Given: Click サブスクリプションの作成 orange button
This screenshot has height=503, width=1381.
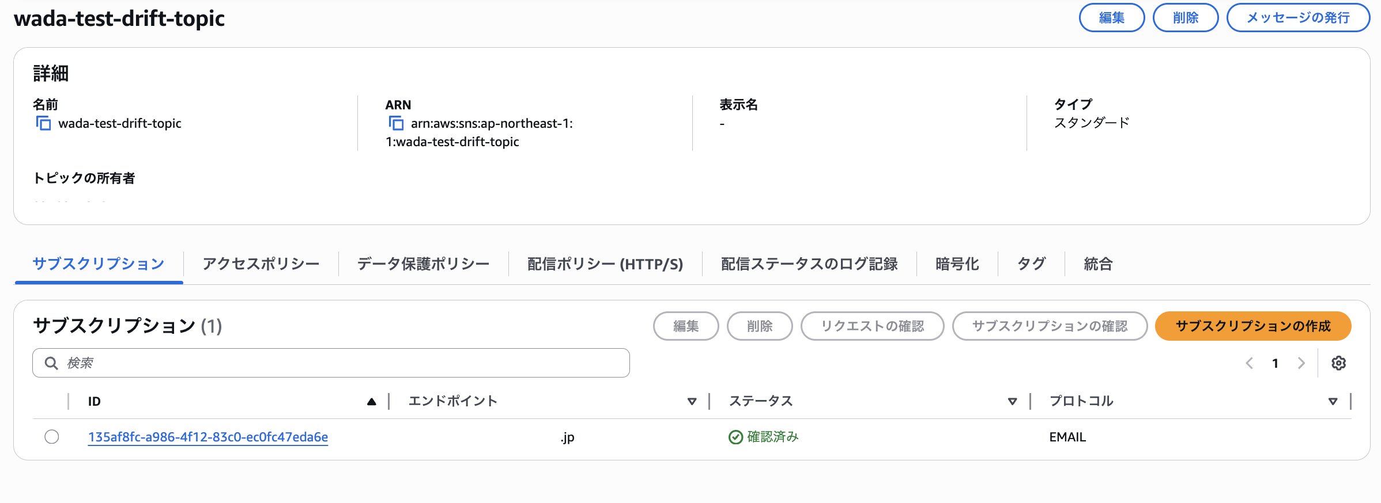Looking at the screenshot, I should (x=1253, y=326).
